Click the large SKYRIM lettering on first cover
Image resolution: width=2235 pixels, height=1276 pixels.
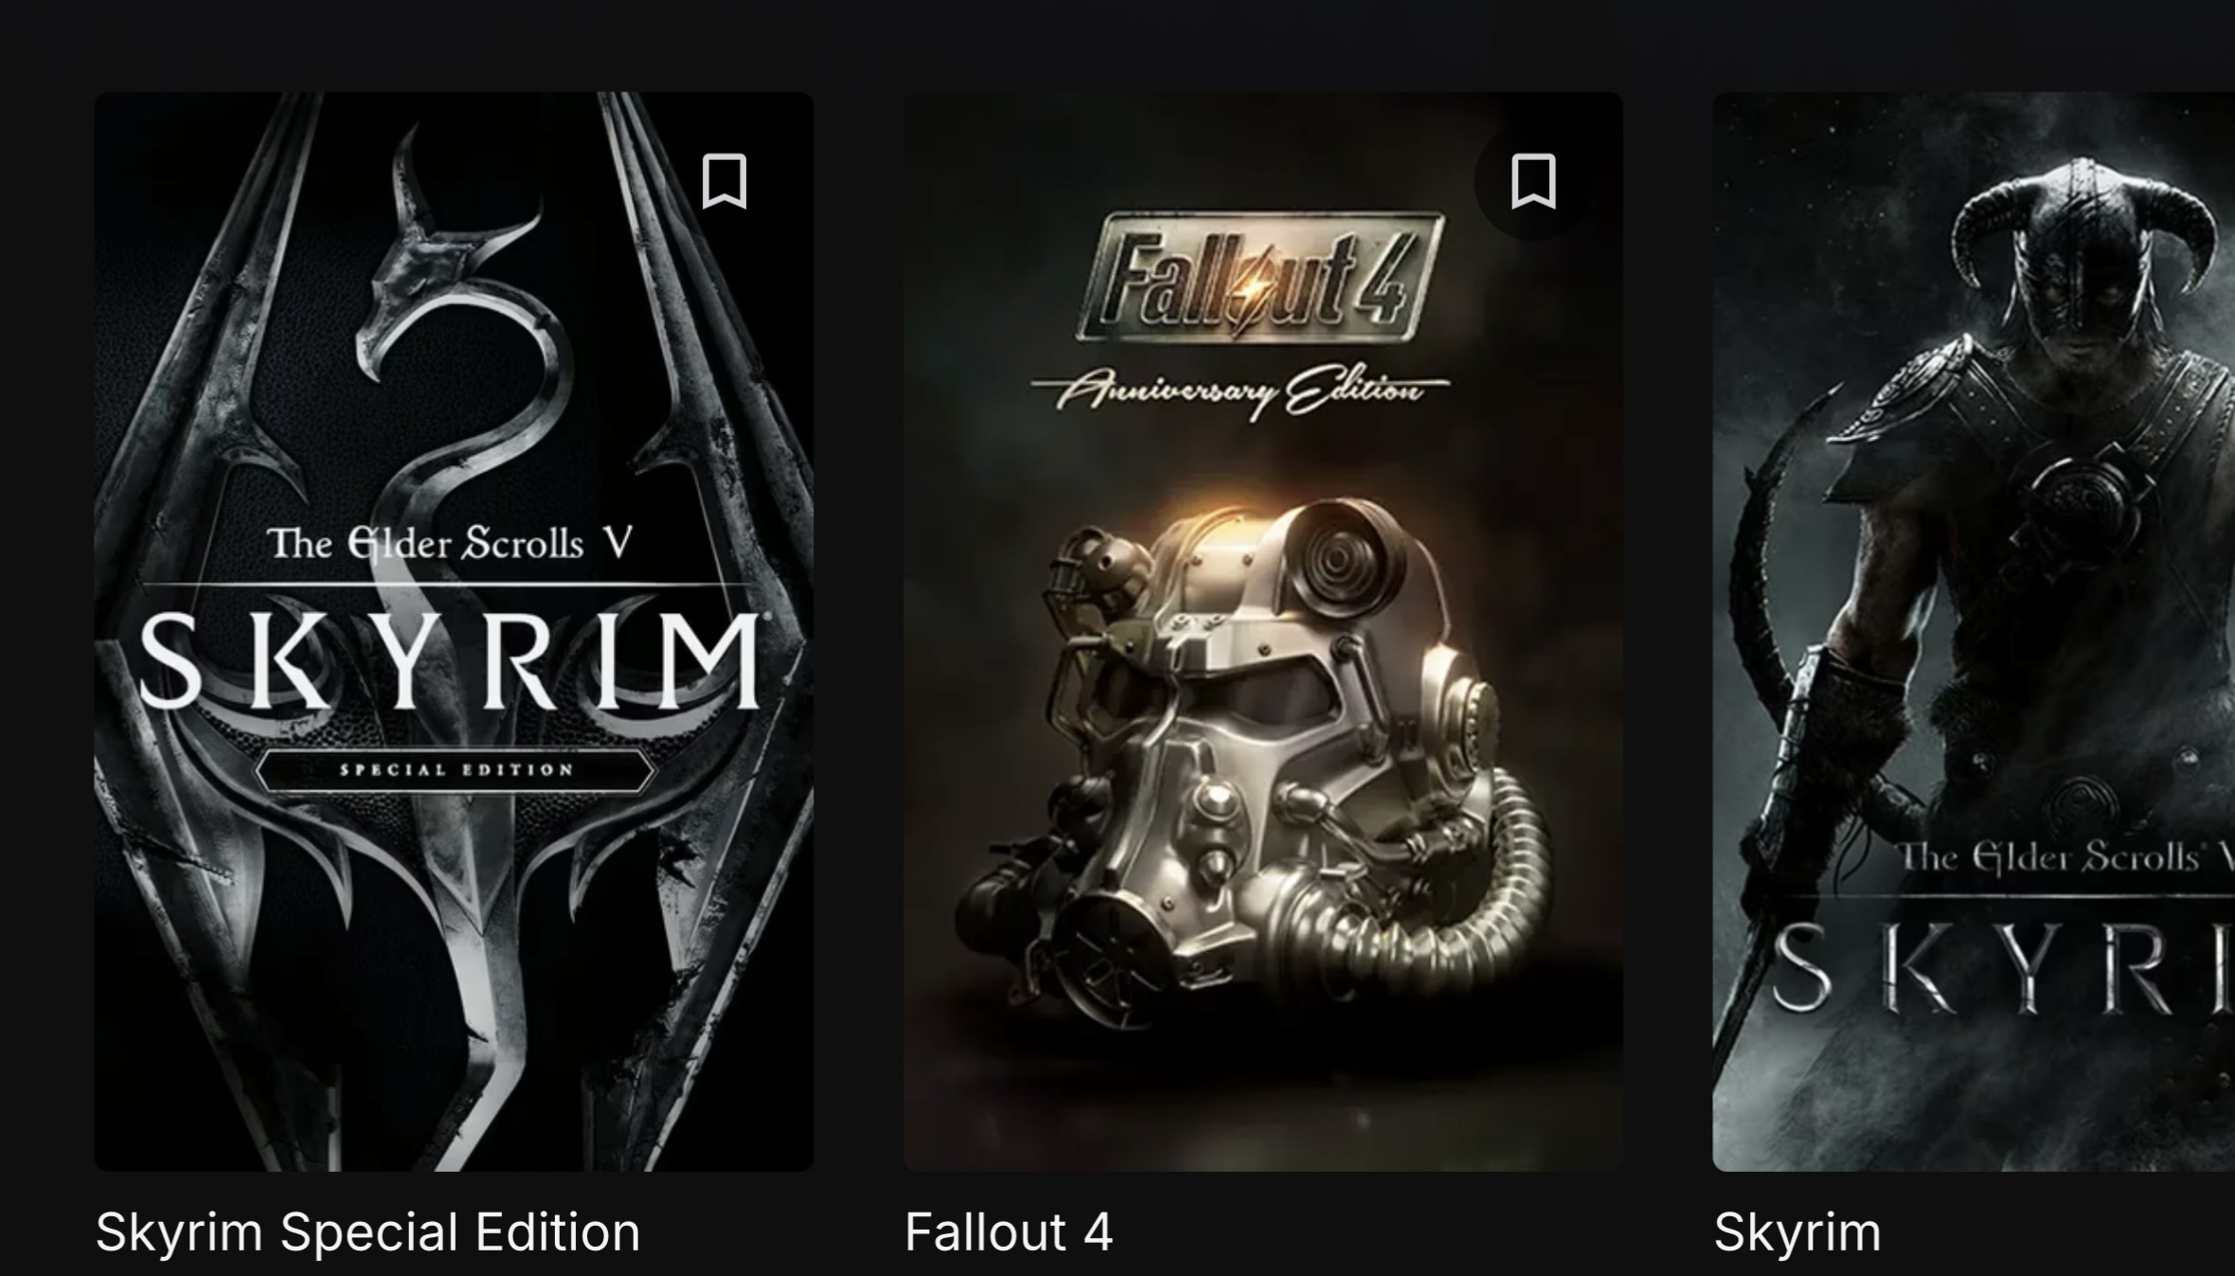click(451, 660)
